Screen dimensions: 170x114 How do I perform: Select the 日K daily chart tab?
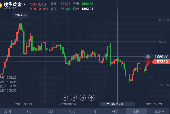click(x=136, y=111)
